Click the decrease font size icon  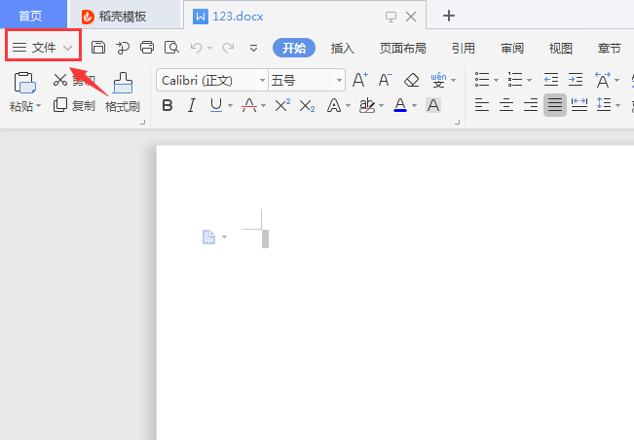(386, 80)
